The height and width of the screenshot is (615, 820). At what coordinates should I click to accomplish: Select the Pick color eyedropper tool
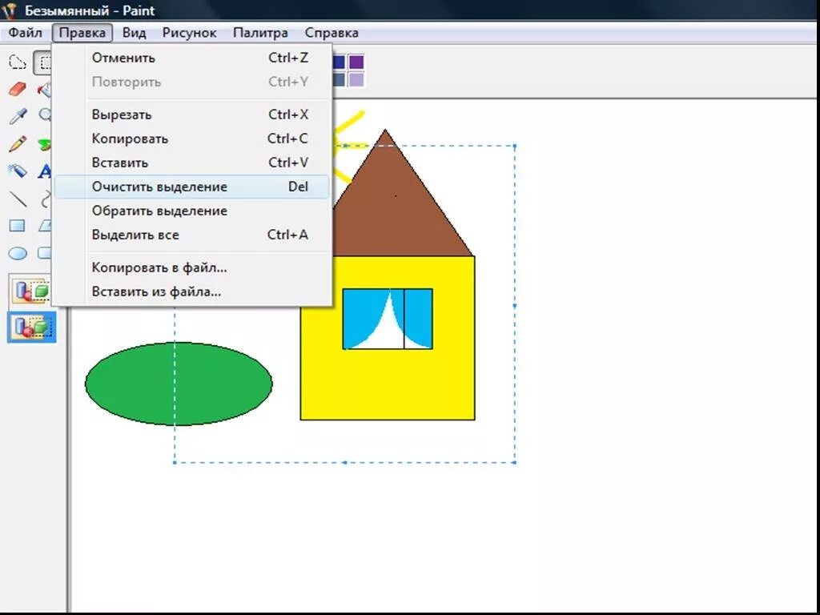tap(18, 116)
